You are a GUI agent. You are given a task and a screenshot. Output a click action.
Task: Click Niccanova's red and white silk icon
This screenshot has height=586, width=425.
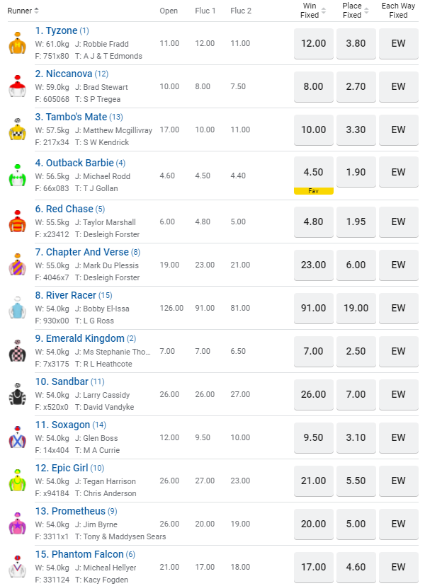[x=17, y=86]
